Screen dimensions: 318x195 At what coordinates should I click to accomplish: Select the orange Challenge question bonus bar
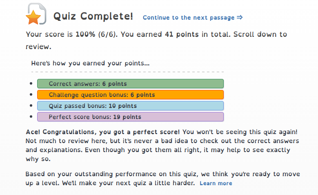pyautogui.click(x=130, y=95)
